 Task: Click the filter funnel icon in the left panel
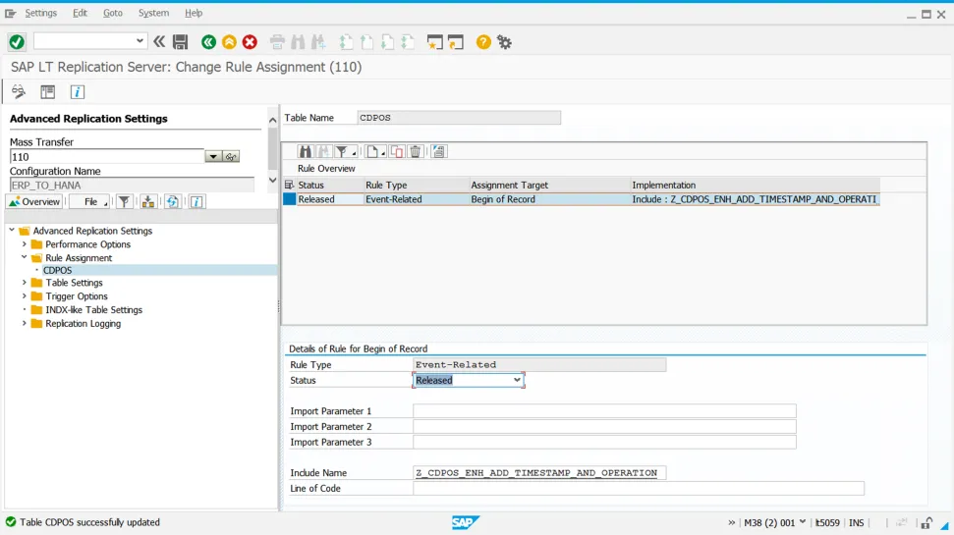tap(124, 201)
